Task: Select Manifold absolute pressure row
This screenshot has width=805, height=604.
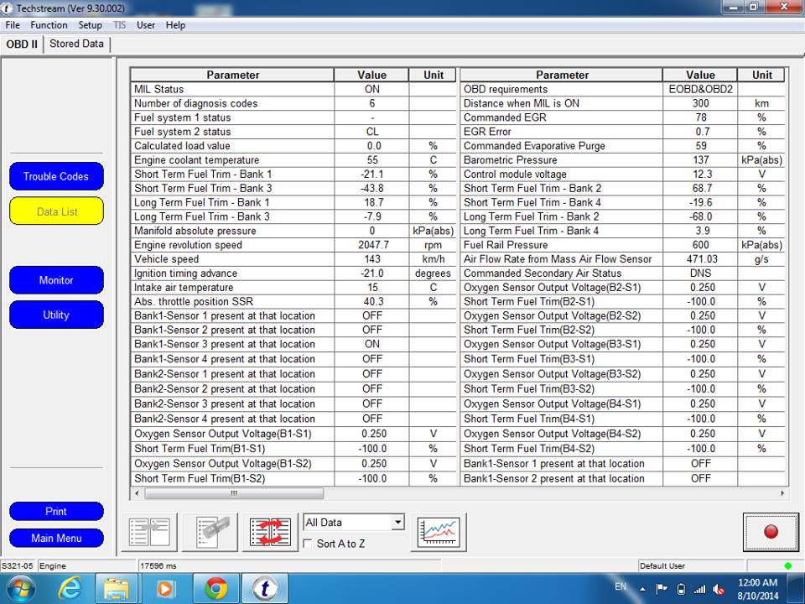Action: pyautogui.click(x=293, y=231)
